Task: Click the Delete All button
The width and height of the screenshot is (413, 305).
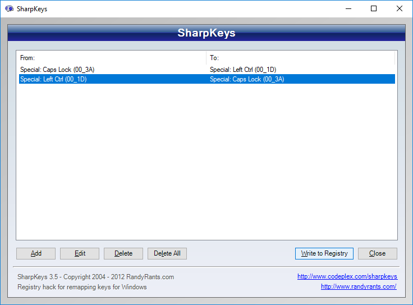Action: pos(167,253)
